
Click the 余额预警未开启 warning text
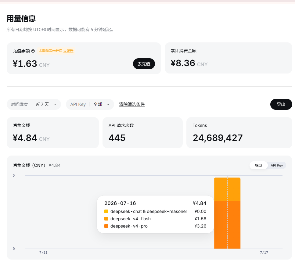click(50, 51)
